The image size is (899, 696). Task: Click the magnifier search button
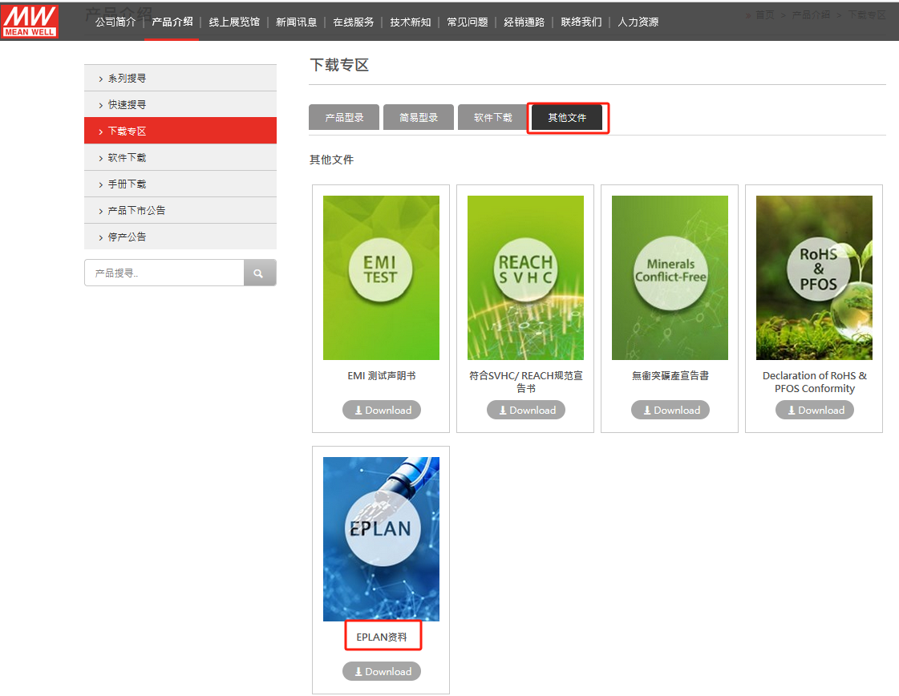pyautogui.click(x=259, y=273)
